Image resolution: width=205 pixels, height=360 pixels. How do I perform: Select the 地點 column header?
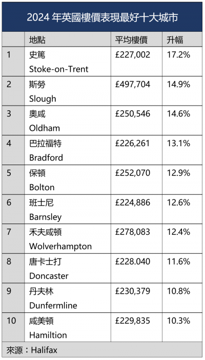(68, 39)
